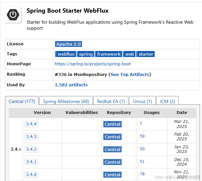Open the spring.io/projects/spring-boot homepage link
Image resolution: width=202 pixels, height=181 pixels.
click(93, 64)
